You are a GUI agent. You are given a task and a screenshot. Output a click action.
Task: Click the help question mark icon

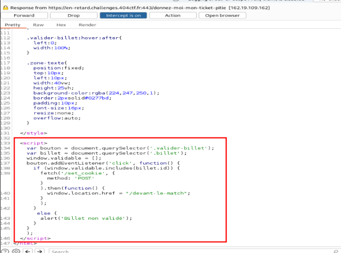coord(5,251)
